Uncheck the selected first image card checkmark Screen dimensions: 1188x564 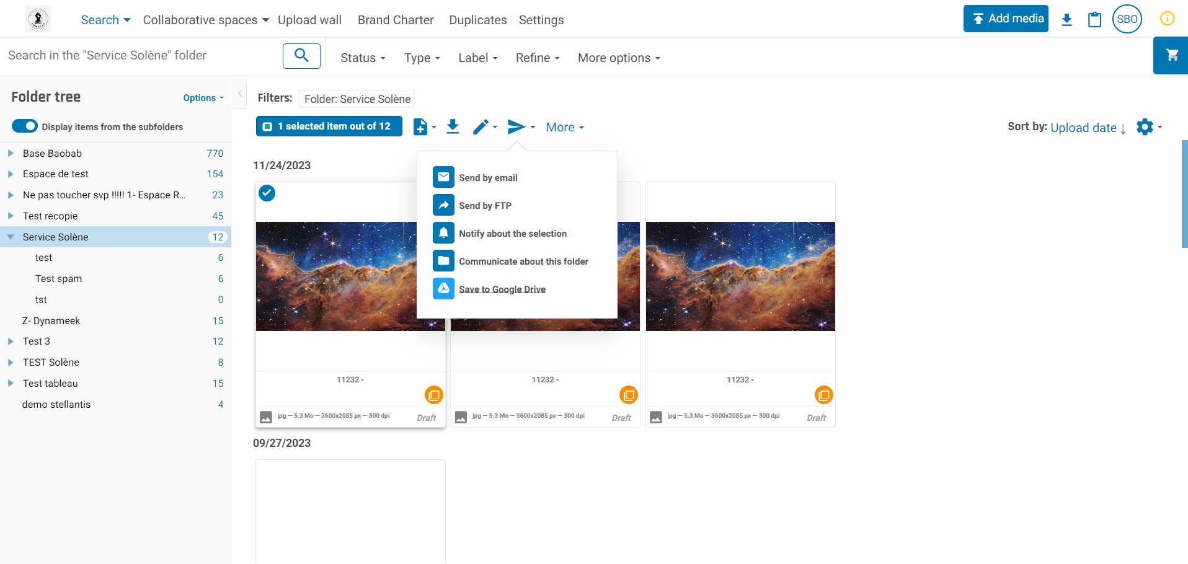[x=267, y=193]
